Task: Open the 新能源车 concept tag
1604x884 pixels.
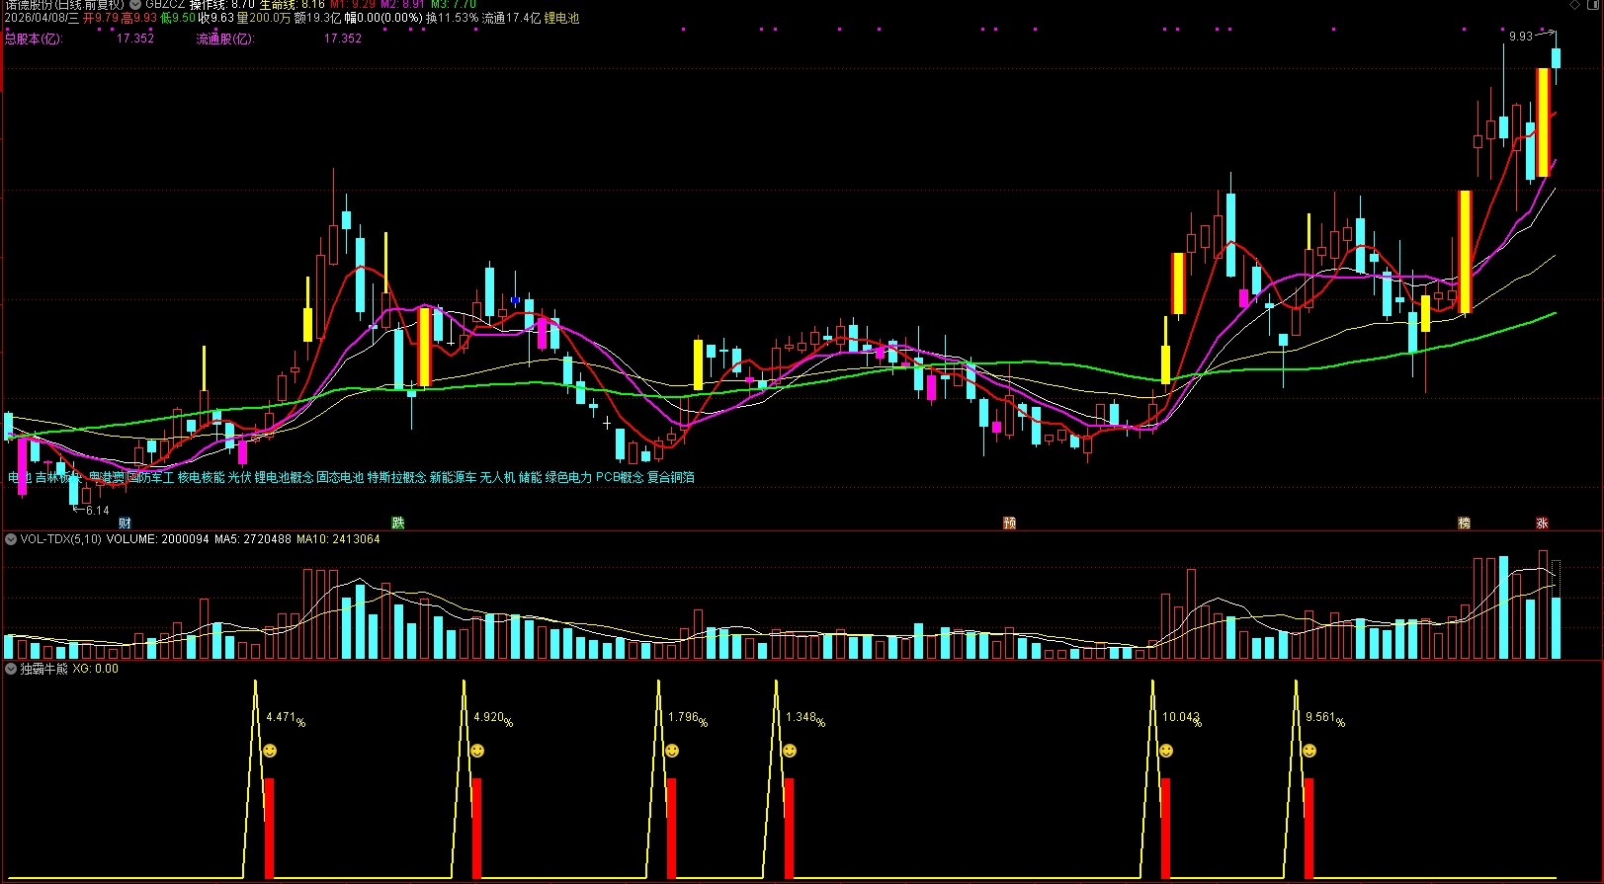Action: click(x=454, y=477)
